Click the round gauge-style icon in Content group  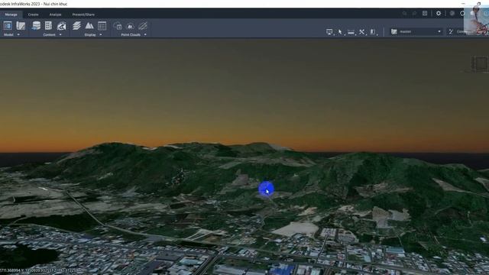(61, 26)
